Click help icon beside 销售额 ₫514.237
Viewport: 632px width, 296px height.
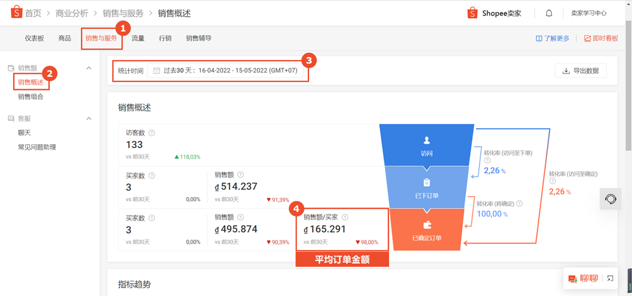pos(240,174)
